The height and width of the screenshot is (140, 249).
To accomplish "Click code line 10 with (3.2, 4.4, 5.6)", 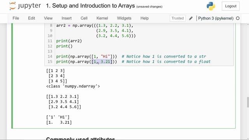I will pyautogui.click(x=116, y=36).
